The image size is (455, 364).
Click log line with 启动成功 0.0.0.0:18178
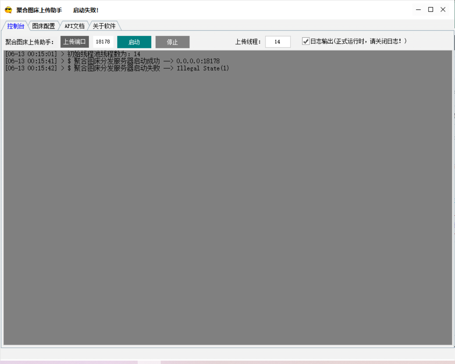pos(112,61)
